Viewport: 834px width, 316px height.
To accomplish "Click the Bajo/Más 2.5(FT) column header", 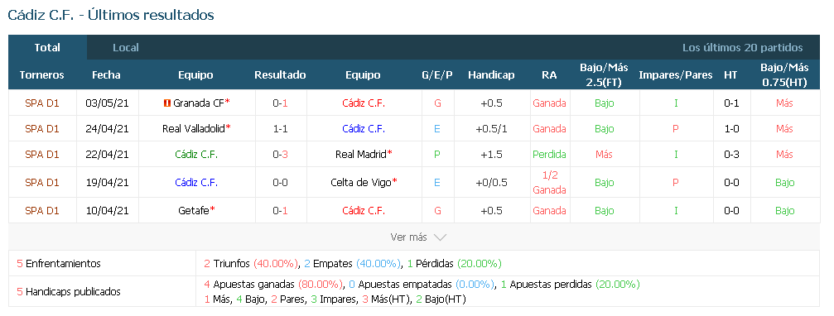I will tap(604, 75).
